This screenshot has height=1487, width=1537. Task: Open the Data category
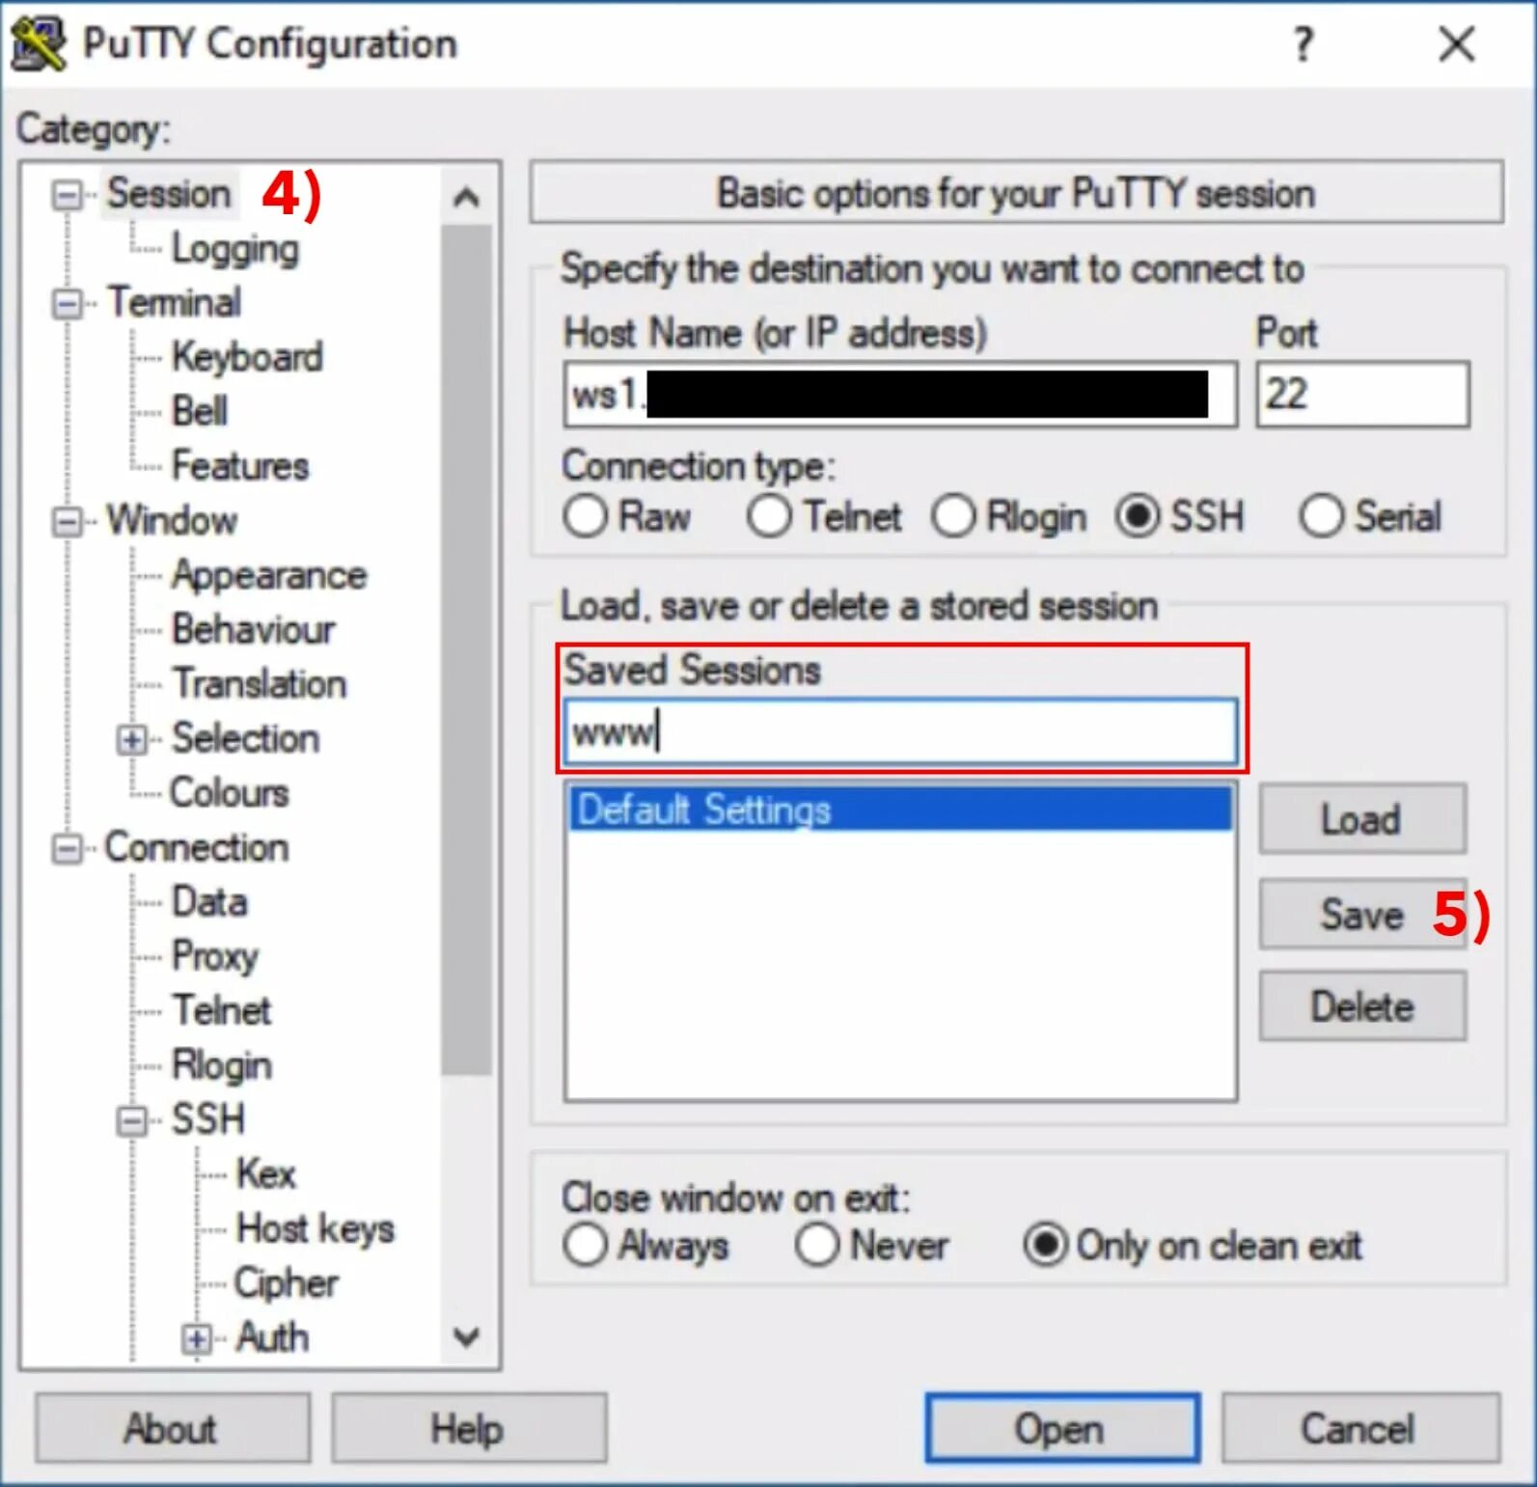[x=209, y=902]
